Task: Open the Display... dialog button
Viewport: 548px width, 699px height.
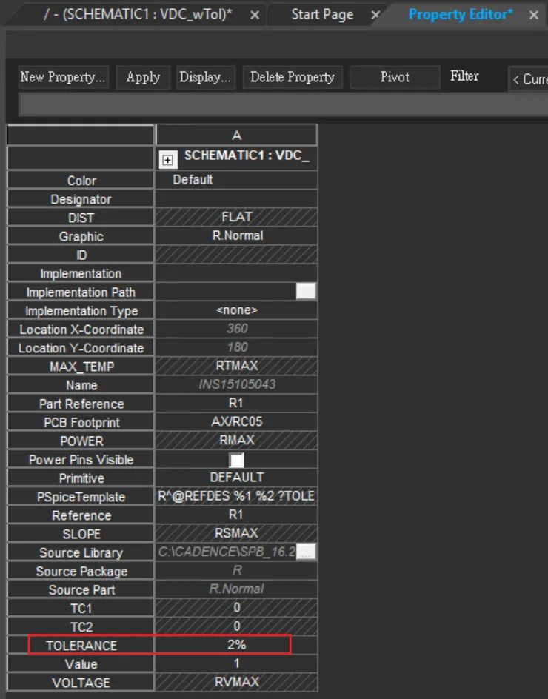Action: (x=205, y=77)
